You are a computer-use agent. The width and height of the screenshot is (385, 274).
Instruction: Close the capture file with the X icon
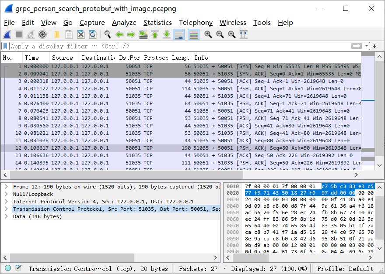(80, 34)
